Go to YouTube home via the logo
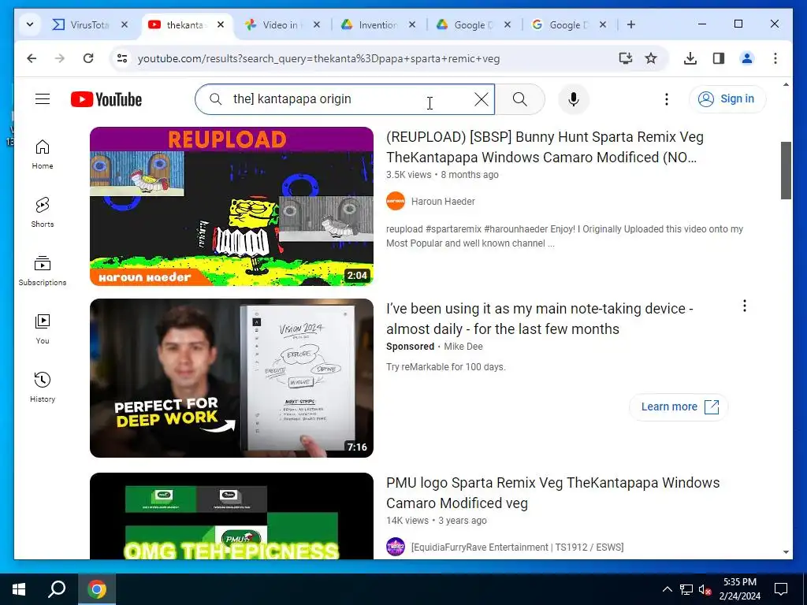Image resolution: width=807 pixels, height=605 pixels. [x=106, y=99]
